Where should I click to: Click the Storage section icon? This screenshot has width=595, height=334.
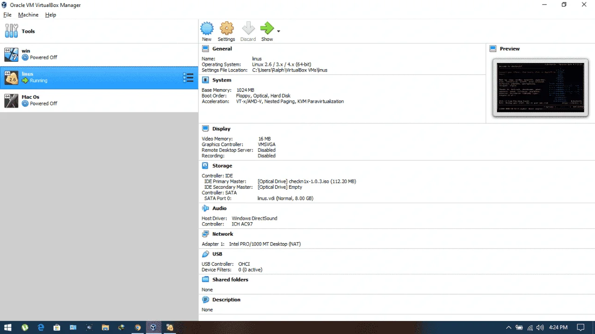pyautogui.click(x=205, y=166)
